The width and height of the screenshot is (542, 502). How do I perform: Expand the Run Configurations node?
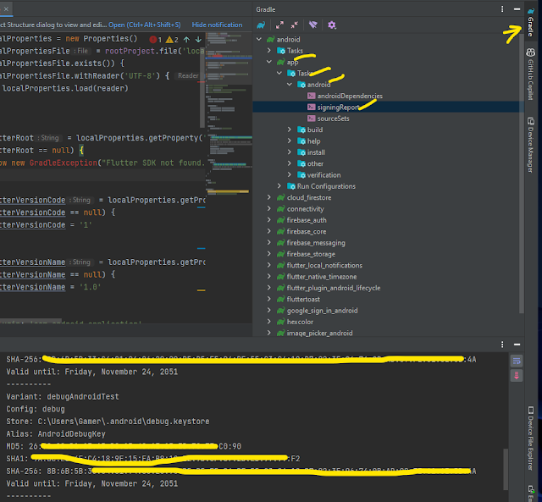(280, 186)
